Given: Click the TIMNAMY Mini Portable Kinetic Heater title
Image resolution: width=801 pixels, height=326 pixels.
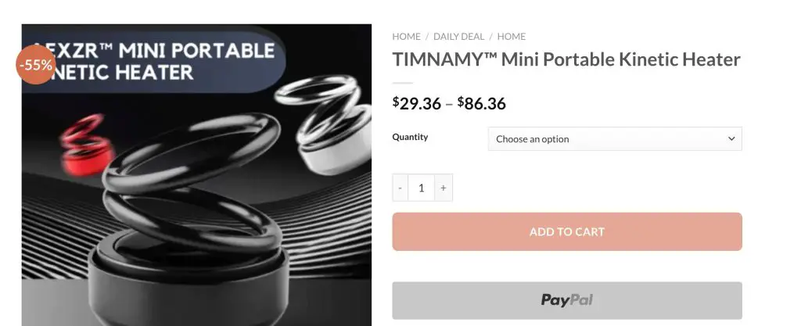Looking at the screenshot, I should [566, 59].
